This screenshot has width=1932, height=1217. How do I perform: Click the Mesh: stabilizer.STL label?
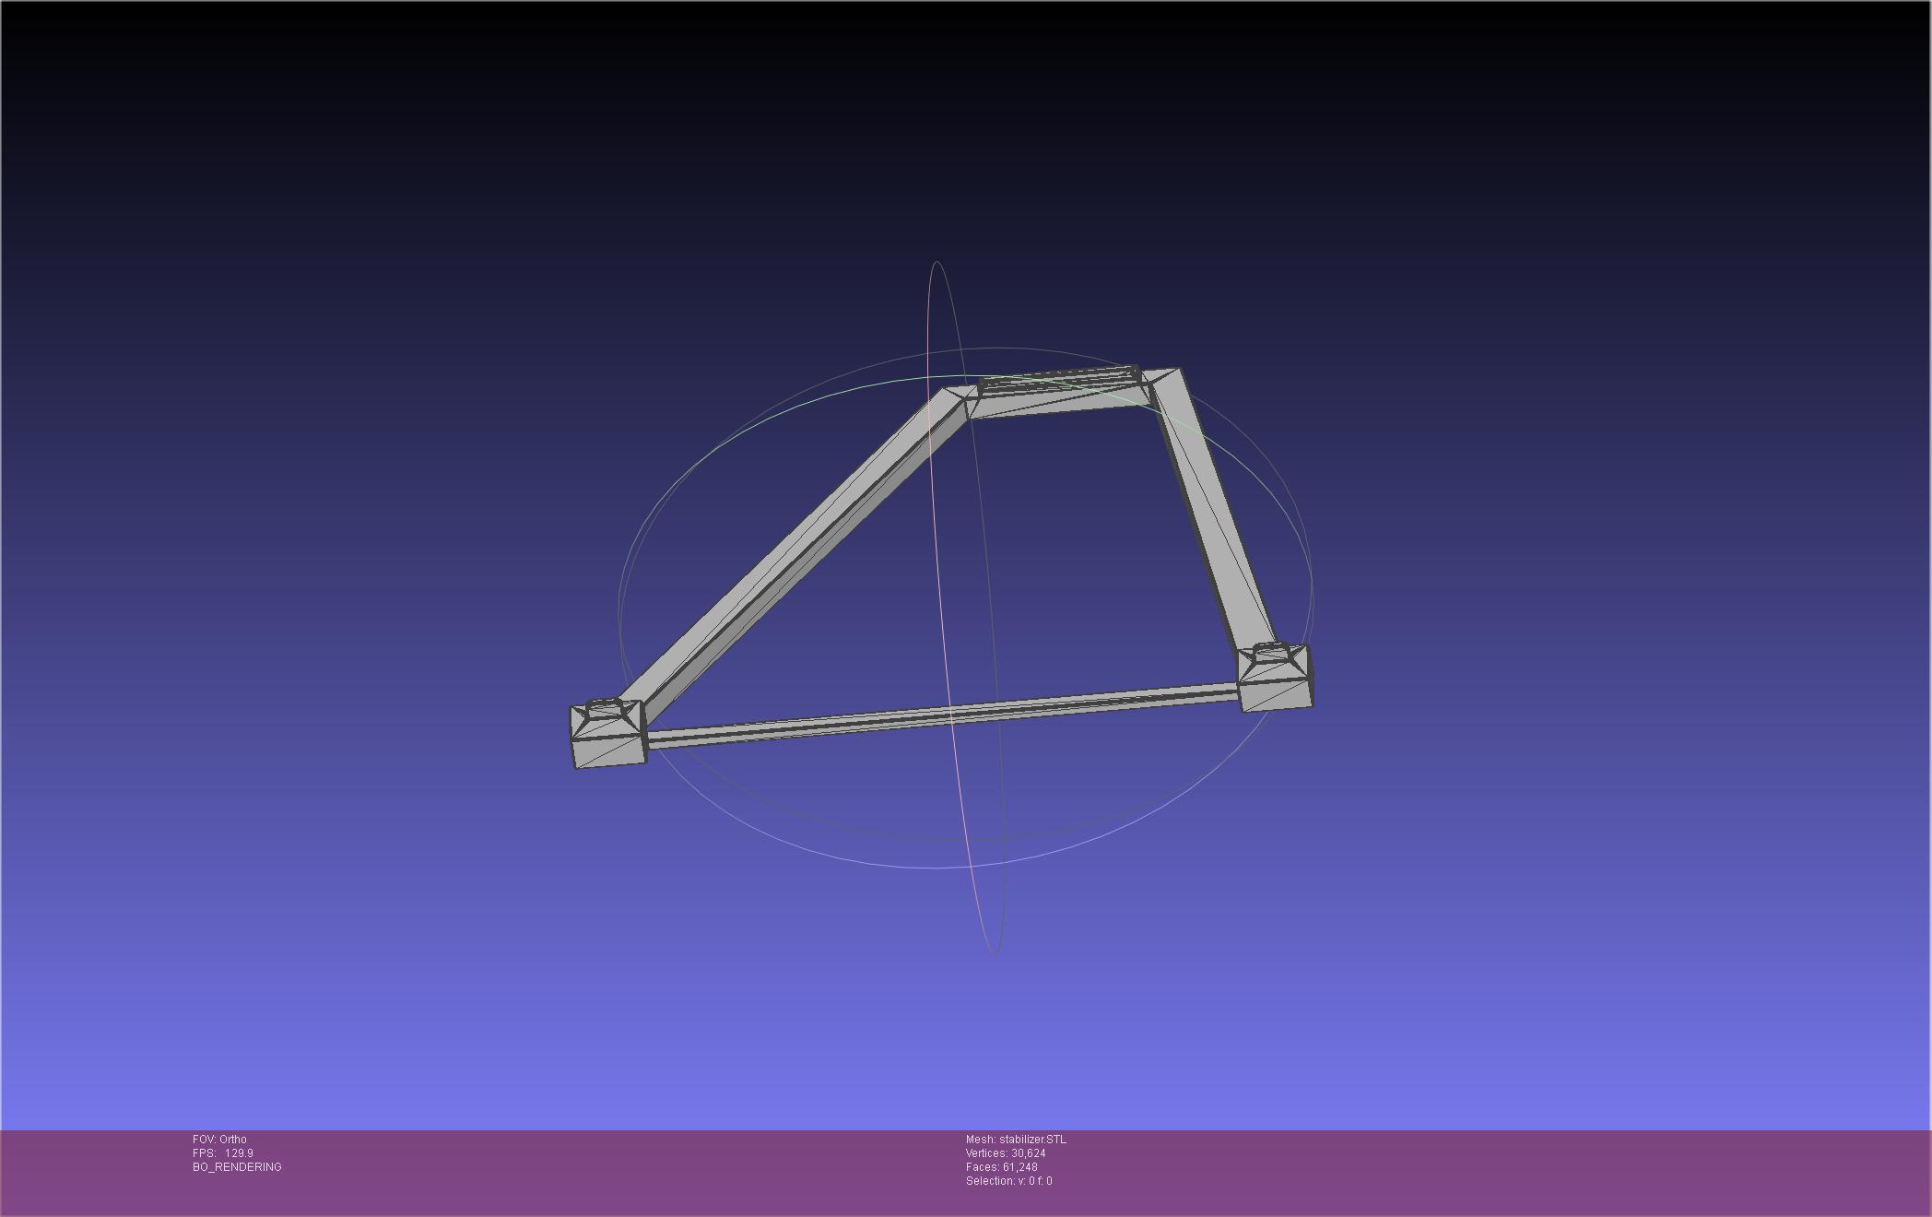point(1018,1138)
